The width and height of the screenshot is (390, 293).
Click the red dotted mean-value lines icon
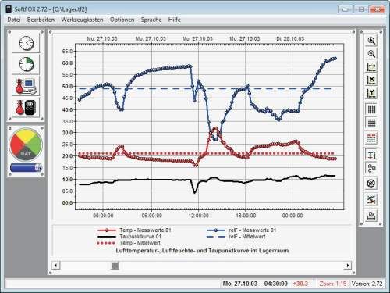click(x=371, y=138)
